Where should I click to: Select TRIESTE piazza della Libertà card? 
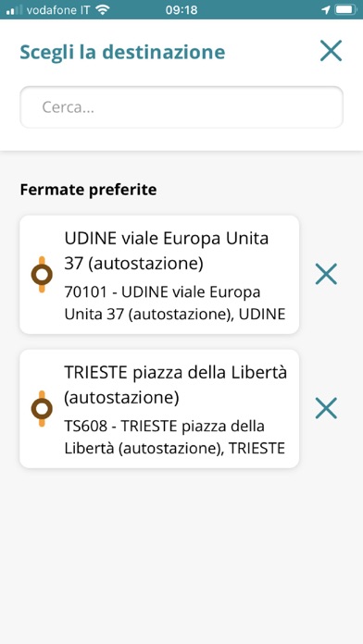159,409
